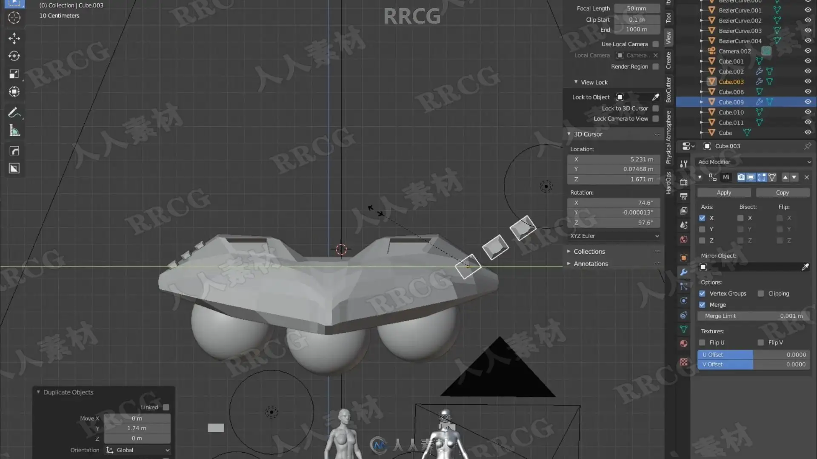Switch to the BoxCutter sidebar tab
The image size is (817, 459).
tap(668, 90)
